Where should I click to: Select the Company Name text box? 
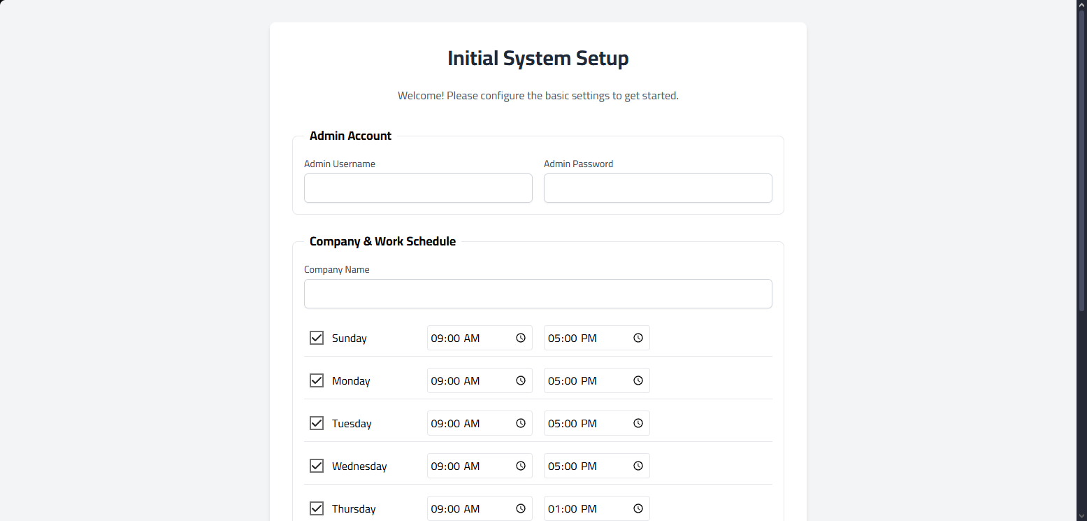click(x=538, y=294)
